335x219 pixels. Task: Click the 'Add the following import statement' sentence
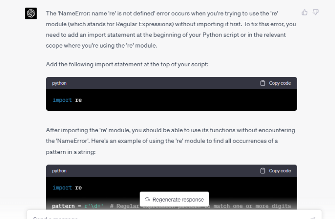[x=127, y=64]
